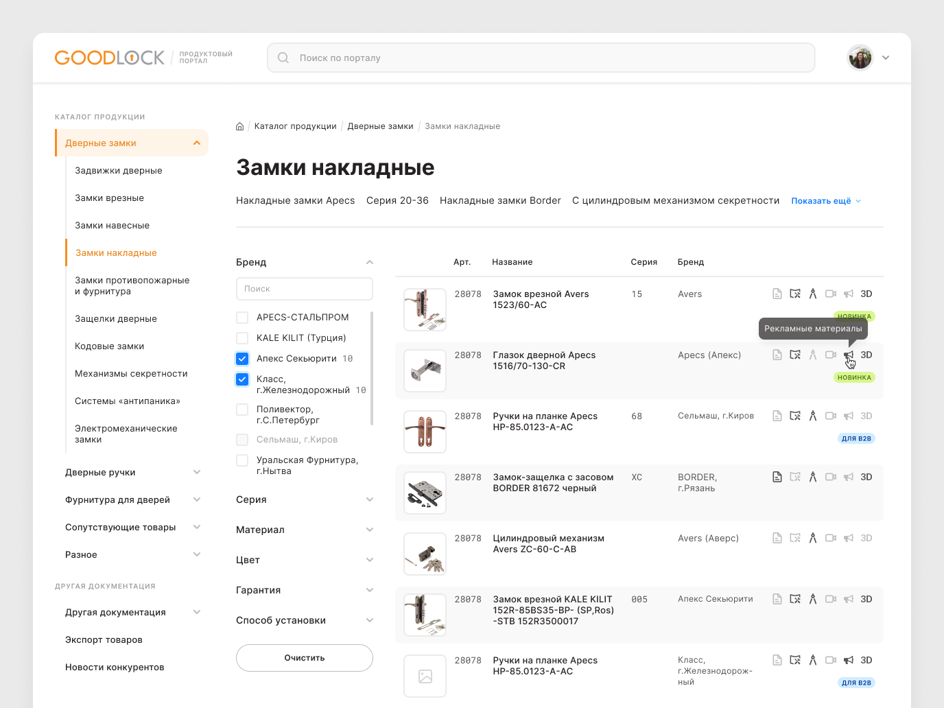This screenshot has height=708, width=944.
Task: Open megaphone materials in Класс, г.Железнодорожный product row
Action: (x=849, y=660)
